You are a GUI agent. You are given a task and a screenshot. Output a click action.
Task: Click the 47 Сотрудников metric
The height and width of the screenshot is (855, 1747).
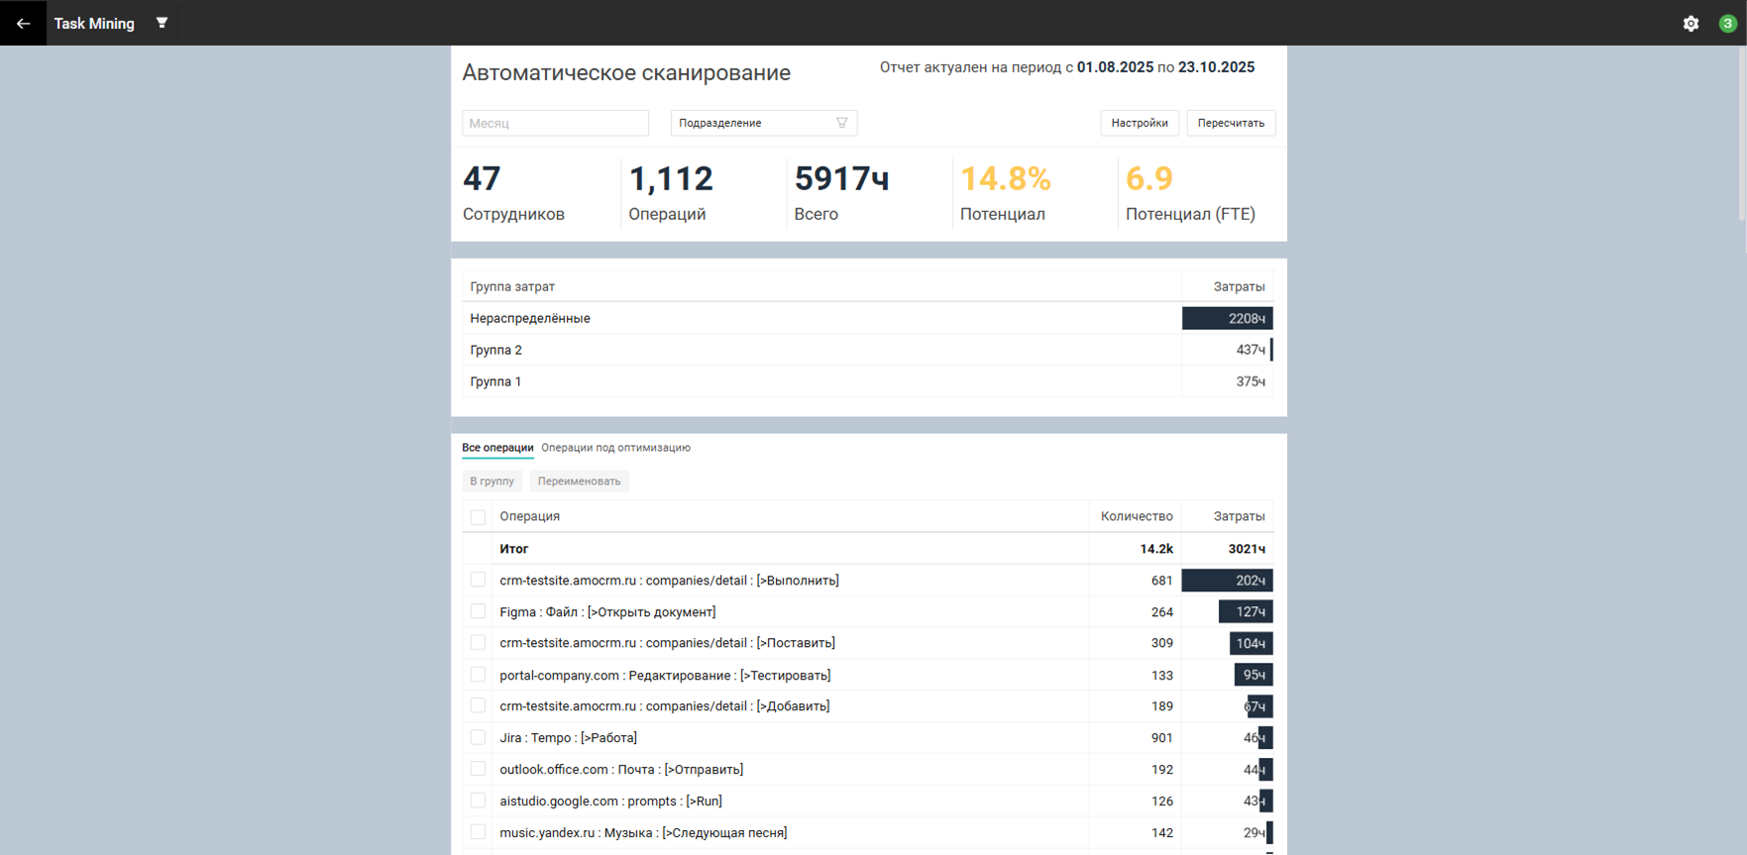click(x=513, y=193)
